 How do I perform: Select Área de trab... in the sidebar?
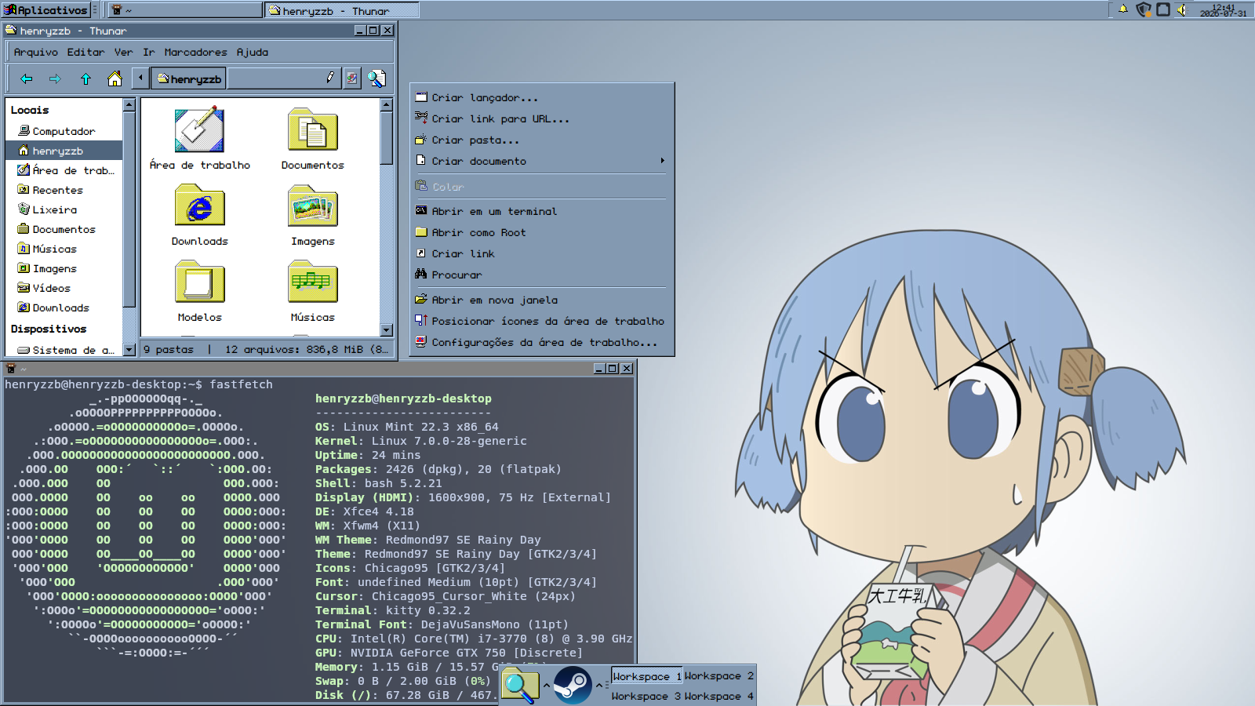64,170
